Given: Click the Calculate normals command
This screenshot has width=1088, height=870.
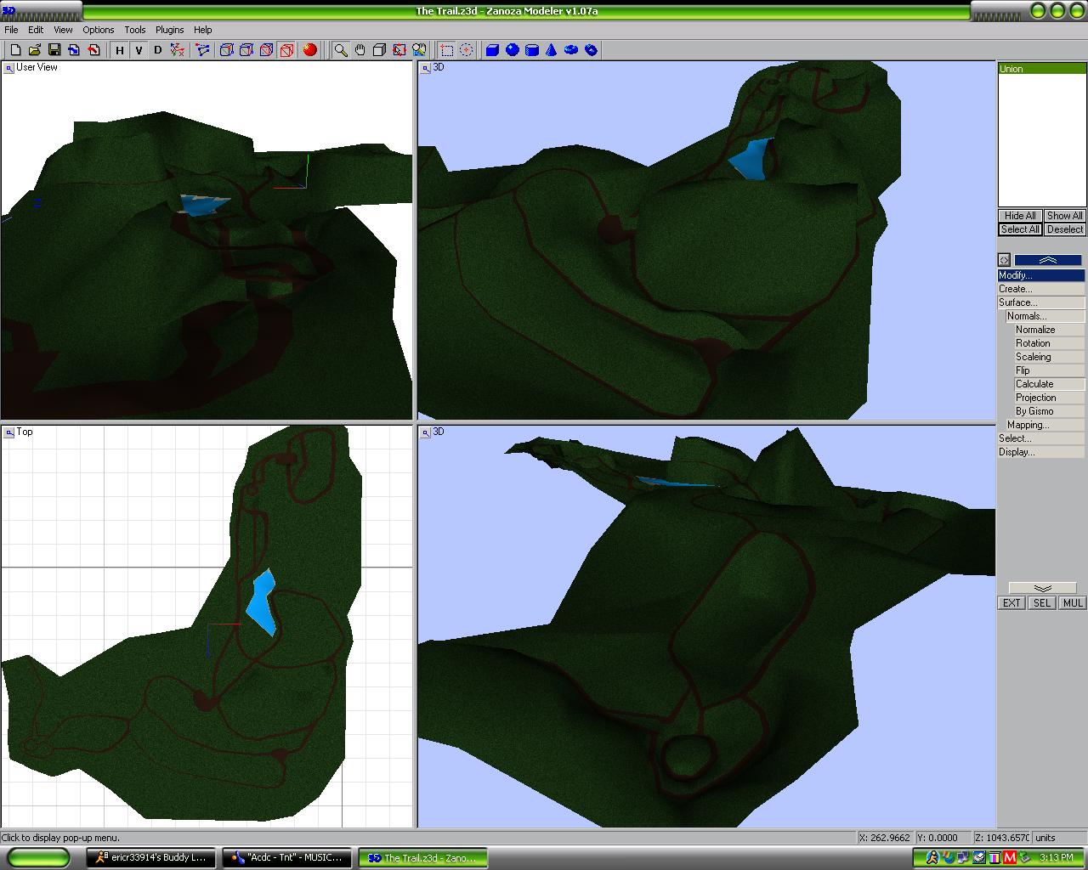Looking at the screenshot, I should [x=1034, y=384].
